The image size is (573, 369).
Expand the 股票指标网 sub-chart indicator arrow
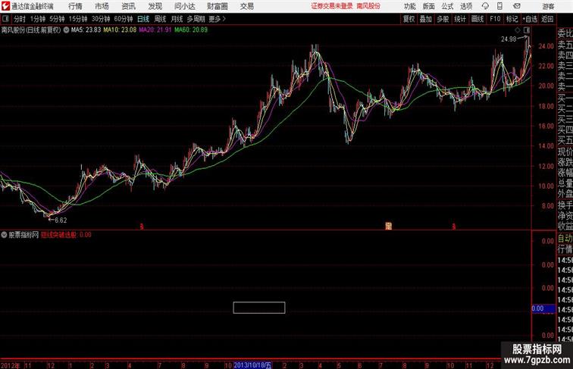click(4, 235)
